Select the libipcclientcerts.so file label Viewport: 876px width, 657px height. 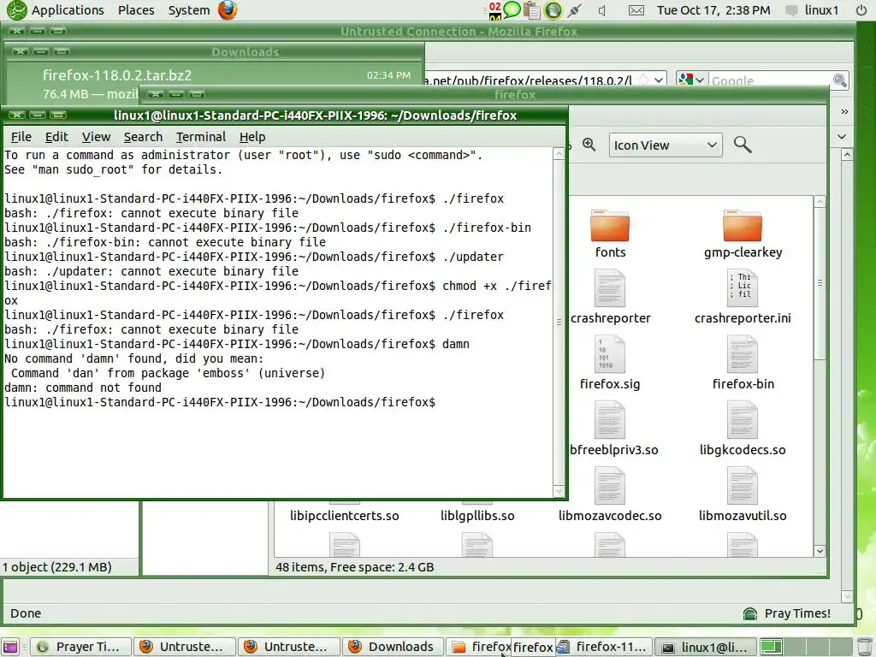click(344, 516)
